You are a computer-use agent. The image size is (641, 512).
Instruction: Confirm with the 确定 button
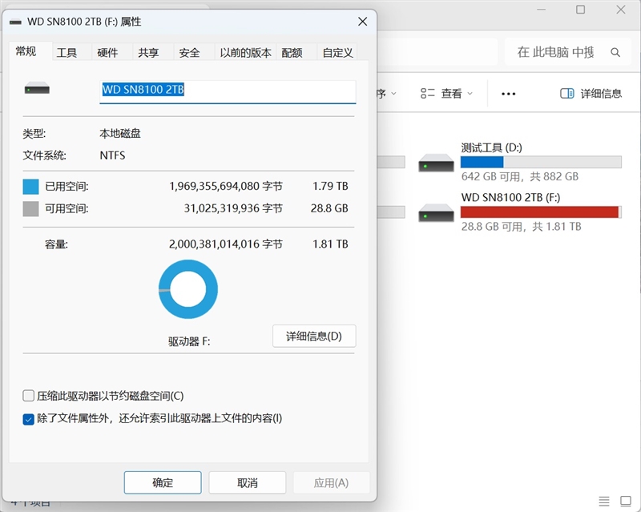pyautogui.click(x=163, y=482)
